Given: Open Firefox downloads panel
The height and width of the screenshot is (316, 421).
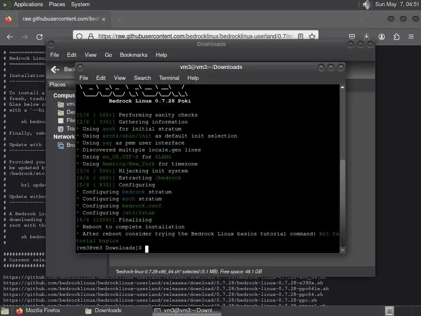Looking at the screenshot, I should (366, 37).
